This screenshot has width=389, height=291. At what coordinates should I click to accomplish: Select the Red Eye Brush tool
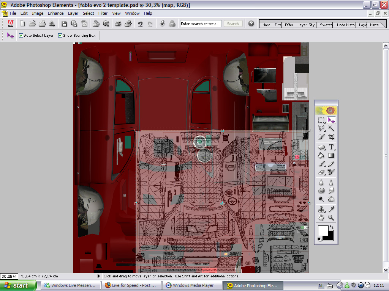[331, 172]
